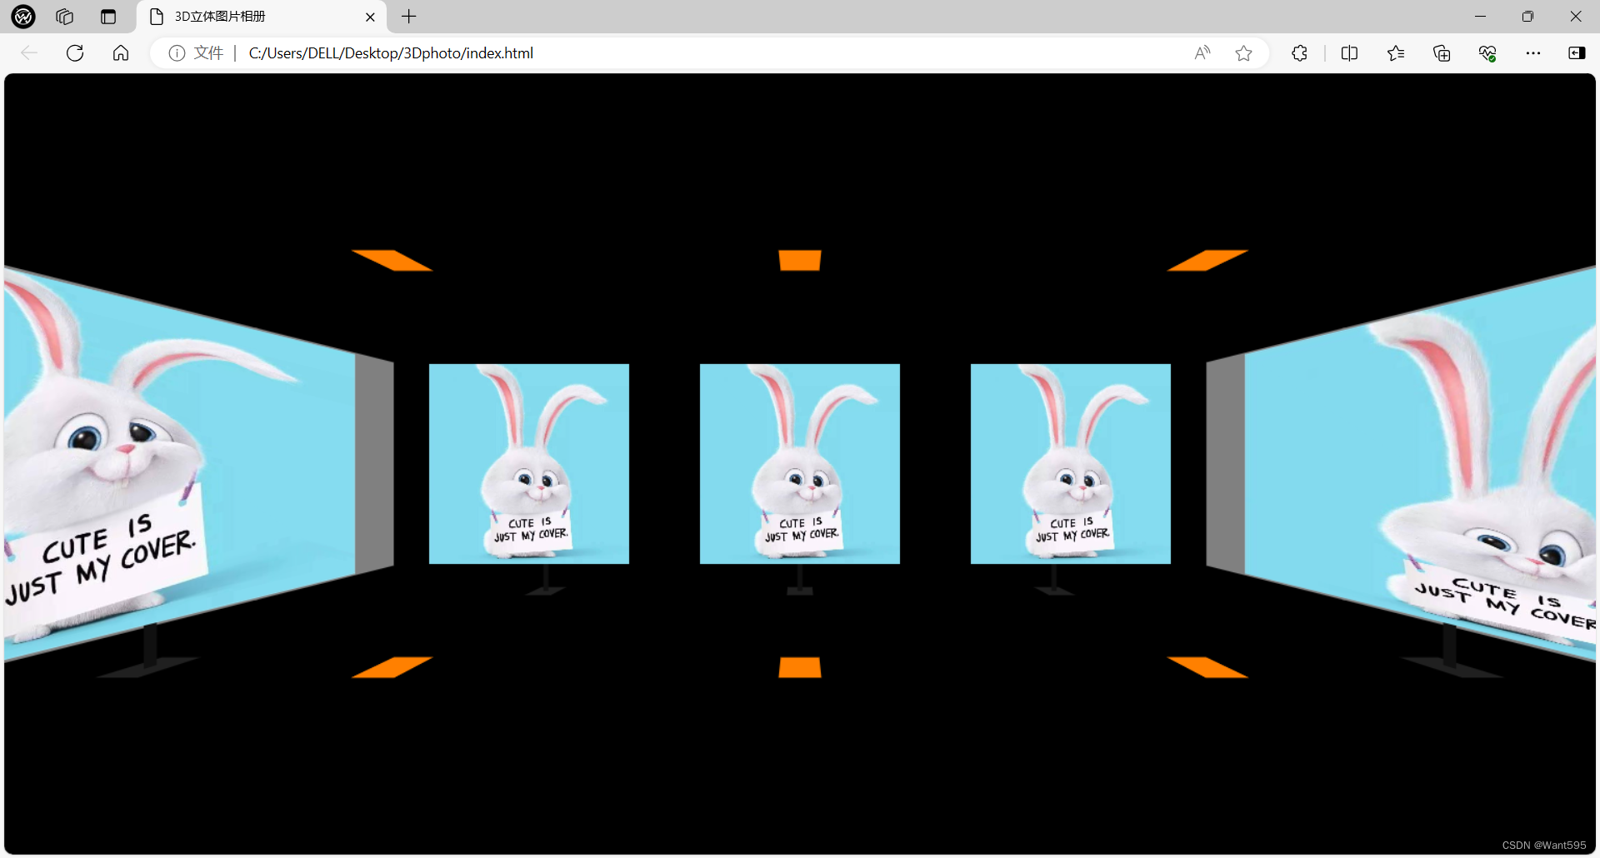Click the bottom right orange block
This screenshot has width=1600, height=858.
point(1207,667)
